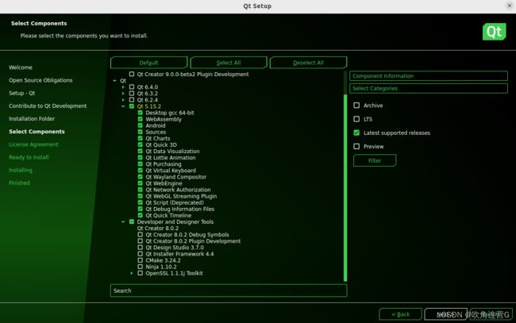The width and height of the screenshot is (516, 323).
Task: Click the Default selection button
Action: [148, 63]
